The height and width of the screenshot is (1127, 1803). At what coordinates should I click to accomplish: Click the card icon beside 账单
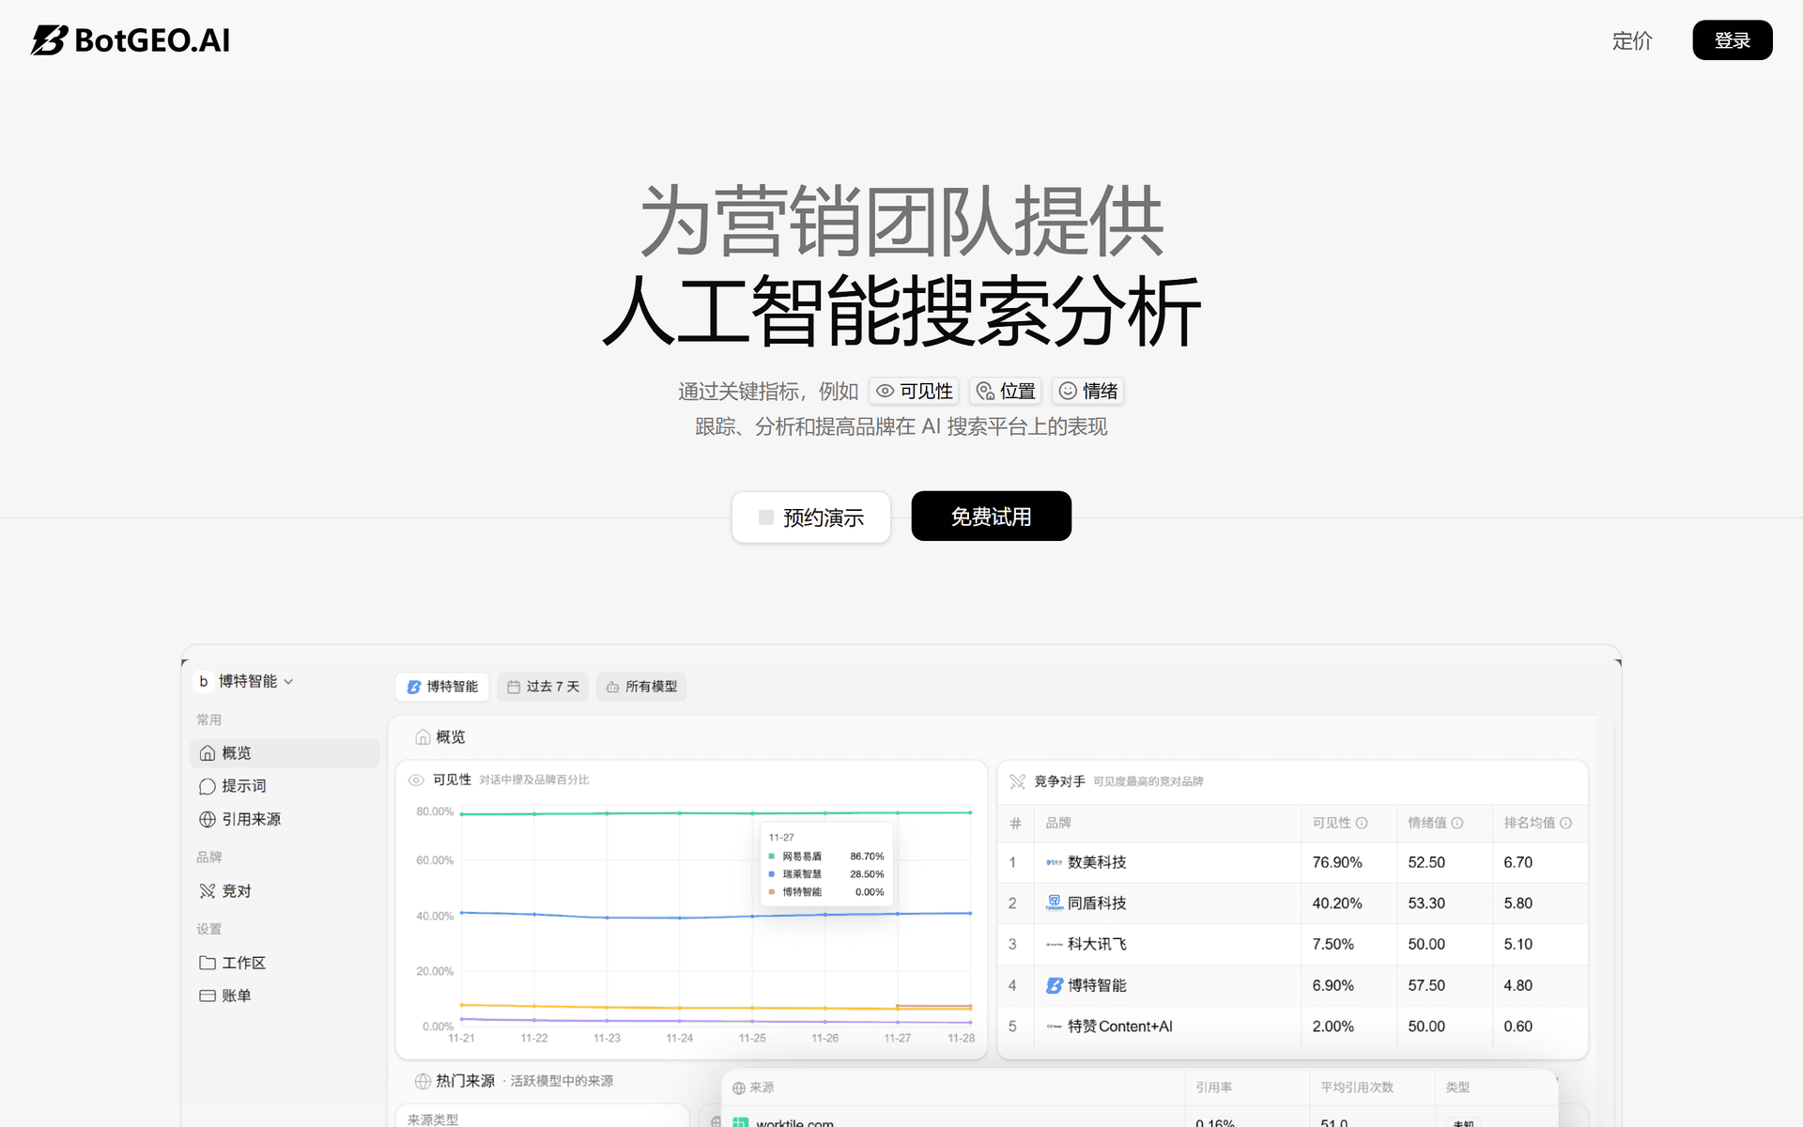coord(208,996)
